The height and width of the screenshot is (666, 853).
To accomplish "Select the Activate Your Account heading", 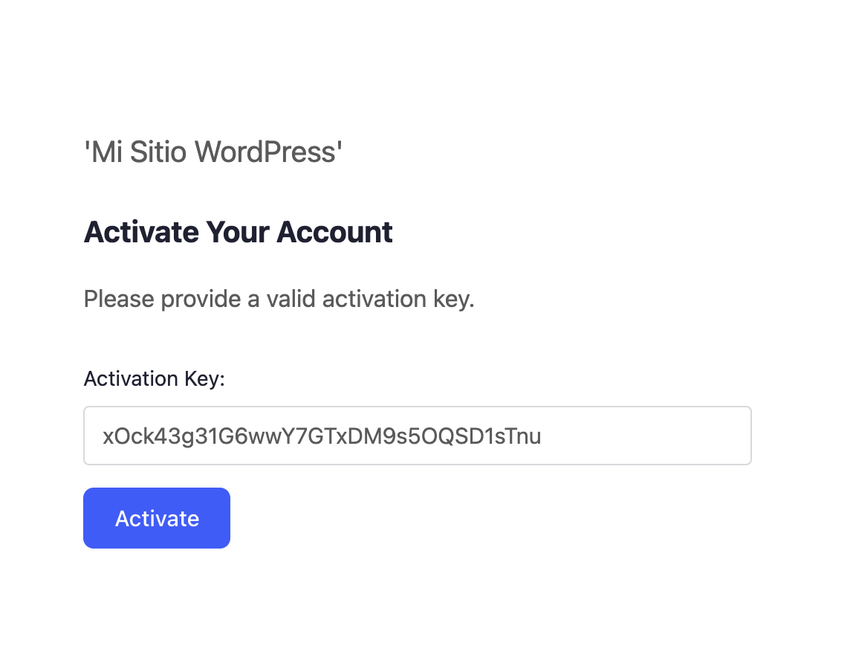I will click(238, 233).
